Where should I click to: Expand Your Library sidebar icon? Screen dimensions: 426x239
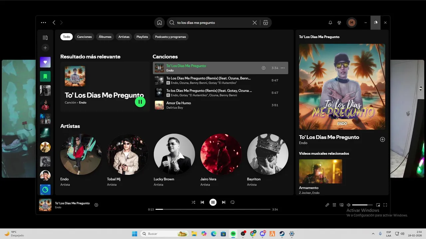coord(45,38)
